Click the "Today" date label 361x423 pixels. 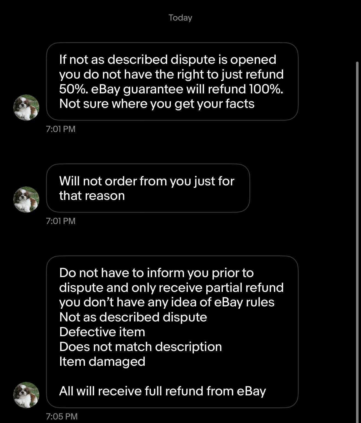[x=180, y=18]
